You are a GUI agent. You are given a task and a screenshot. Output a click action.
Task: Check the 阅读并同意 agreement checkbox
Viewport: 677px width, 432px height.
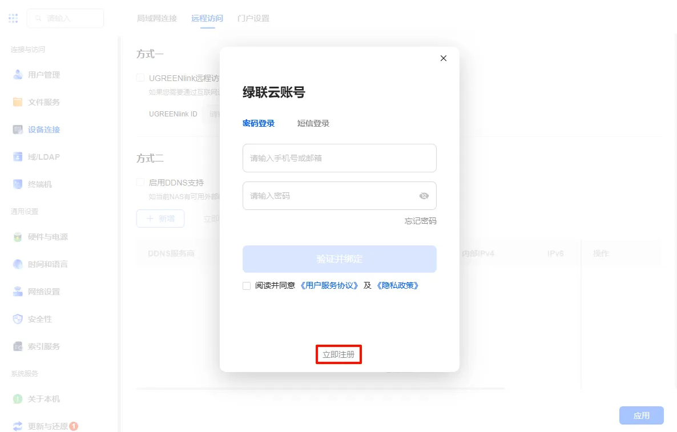247,286
